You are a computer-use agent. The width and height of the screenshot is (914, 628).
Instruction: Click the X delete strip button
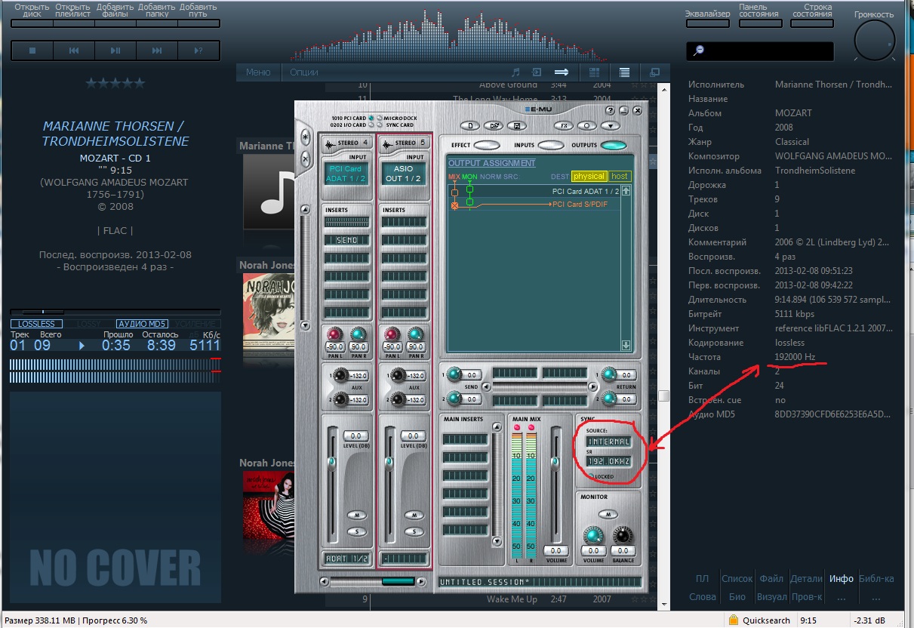tap(306, 159)
